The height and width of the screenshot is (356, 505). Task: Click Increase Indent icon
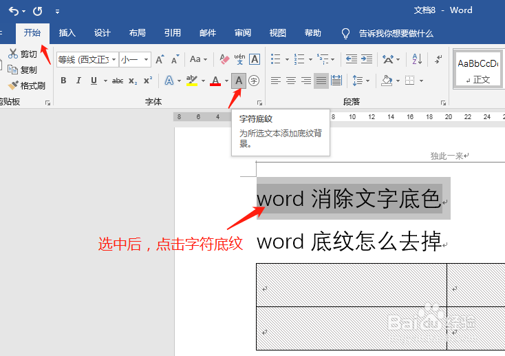click(367, 59)
